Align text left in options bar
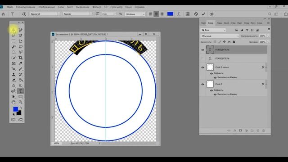The width and height of the screenshot is (288, 162). pos(151,14)
